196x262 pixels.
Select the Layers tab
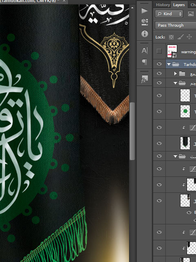179,5
